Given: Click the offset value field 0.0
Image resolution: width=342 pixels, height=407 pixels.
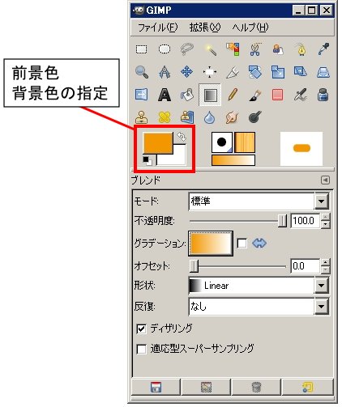Looking at the screenshot, I should pos(306,266).
